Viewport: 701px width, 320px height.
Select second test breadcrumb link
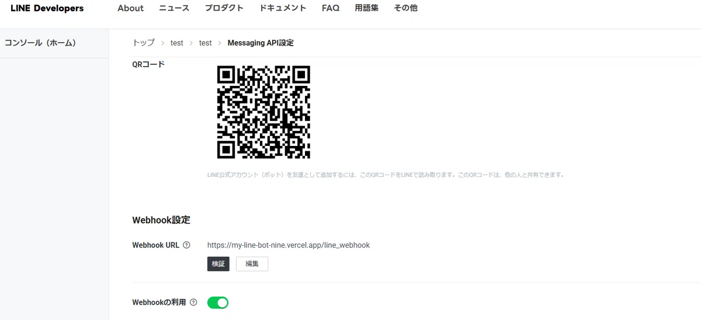(x=206, y=43)
